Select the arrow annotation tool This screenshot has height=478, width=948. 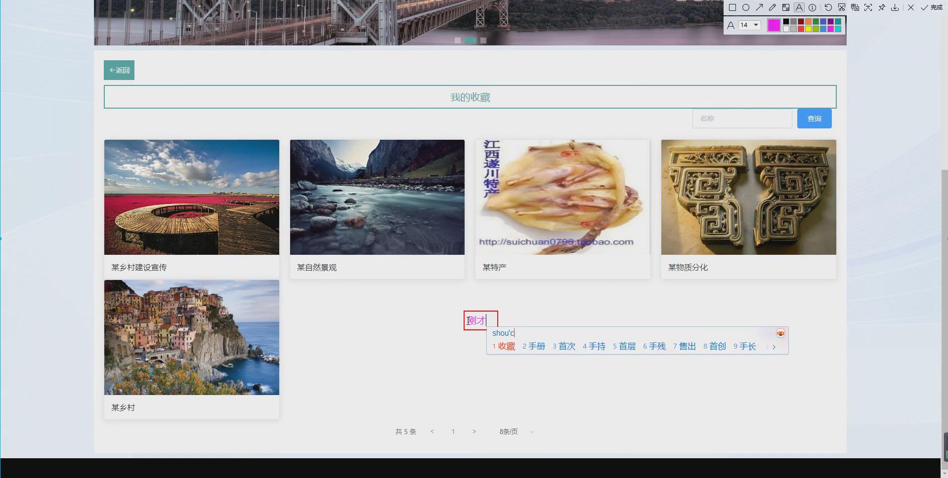760,7
